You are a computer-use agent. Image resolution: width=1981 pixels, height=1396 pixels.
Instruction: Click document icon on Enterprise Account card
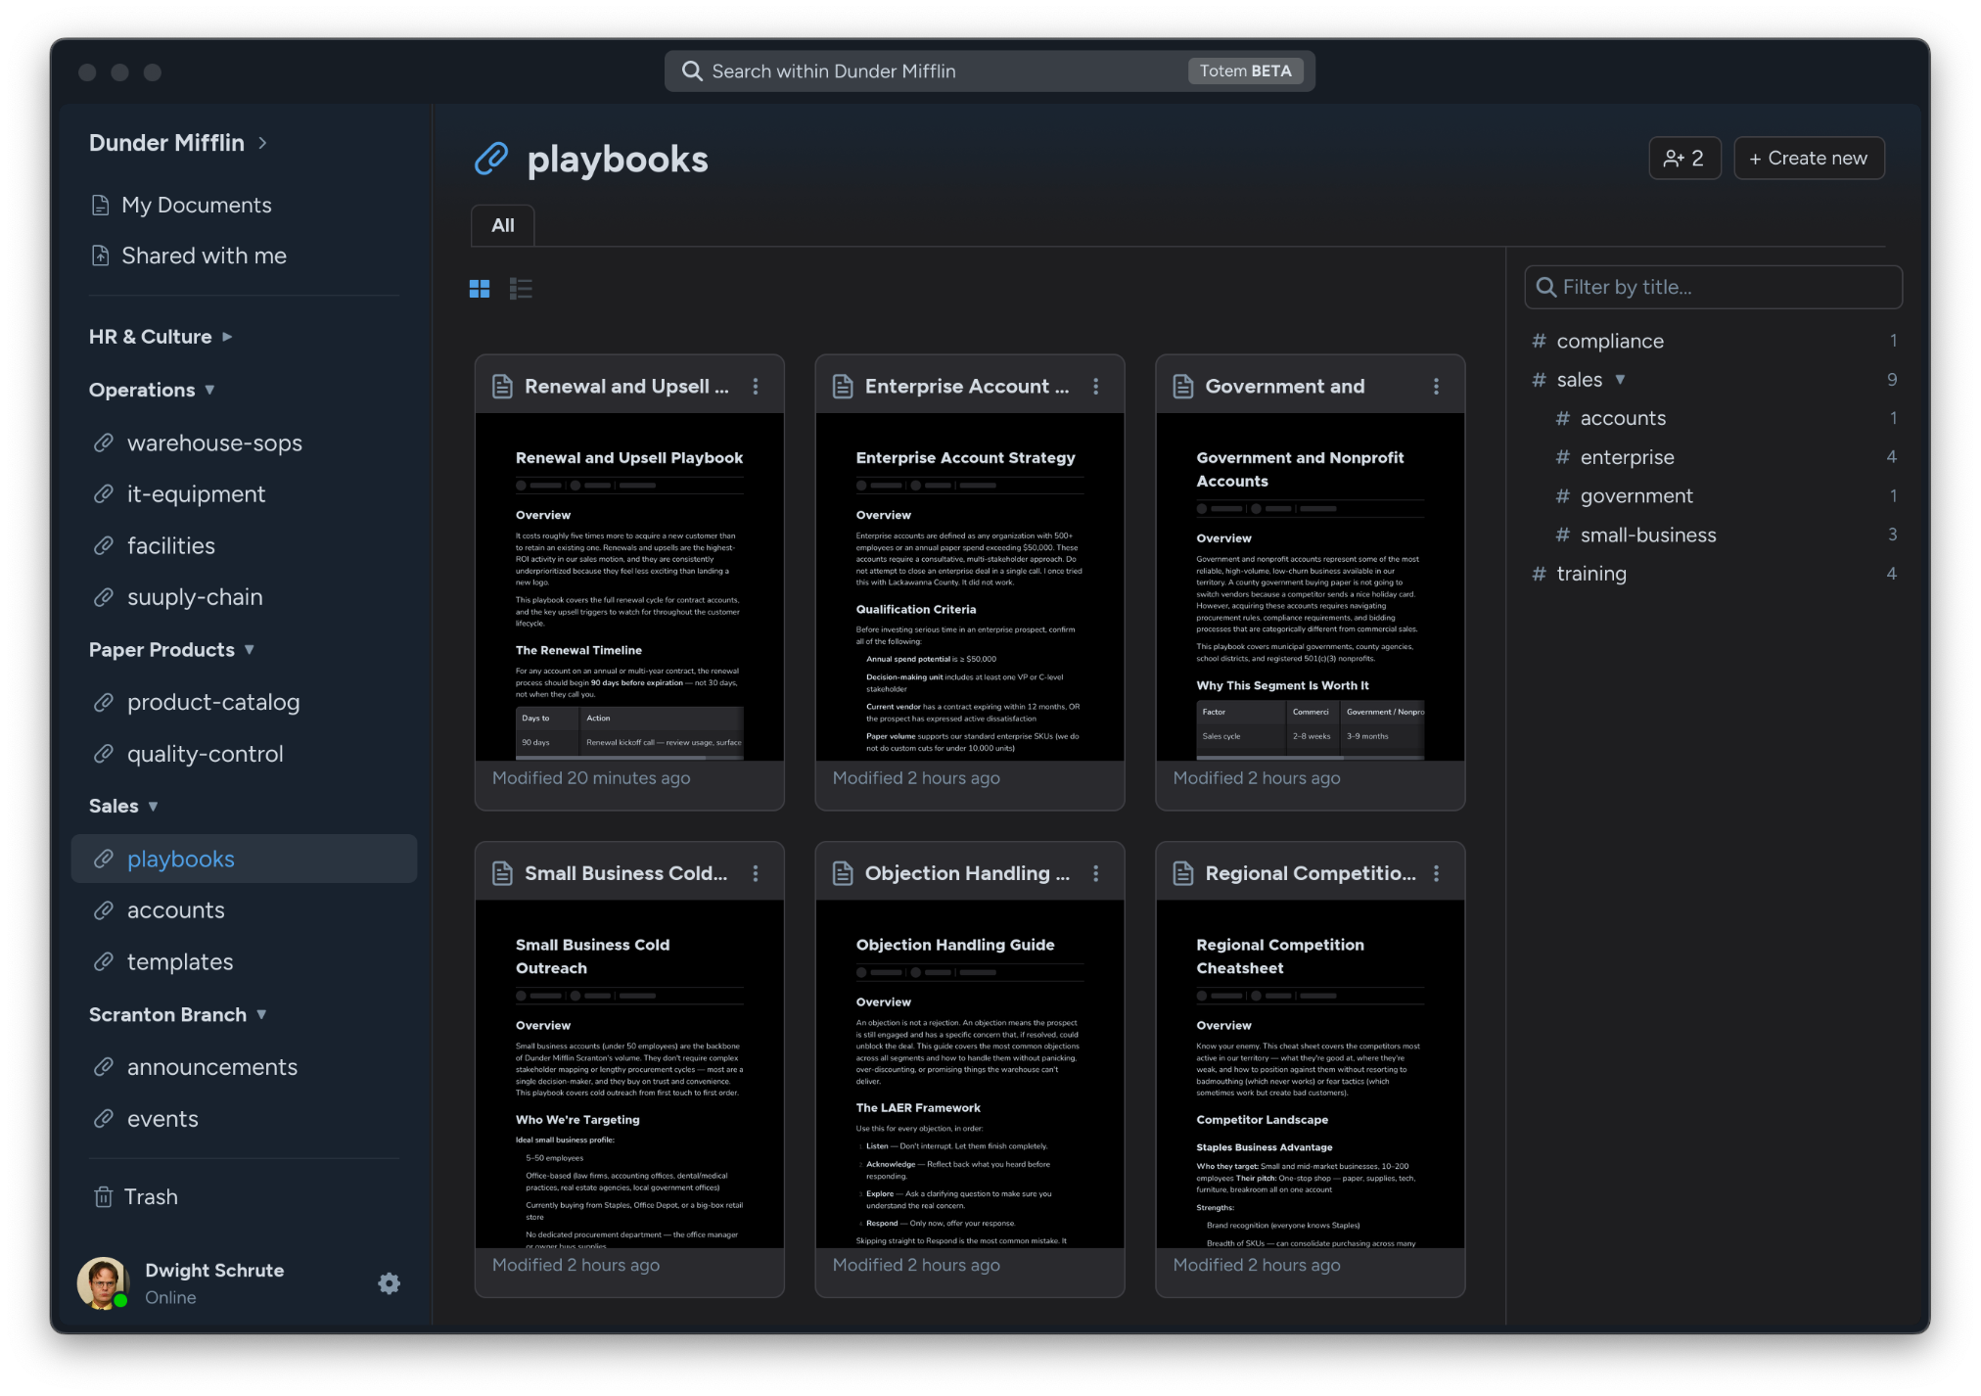[843, 387]
